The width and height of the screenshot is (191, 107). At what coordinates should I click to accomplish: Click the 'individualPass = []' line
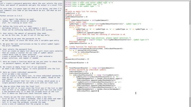coord(78,72)
